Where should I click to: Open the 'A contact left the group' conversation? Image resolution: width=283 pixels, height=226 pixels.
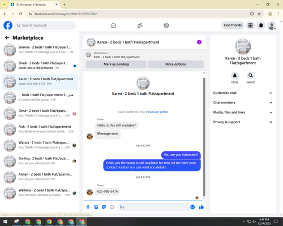point(40,98)
